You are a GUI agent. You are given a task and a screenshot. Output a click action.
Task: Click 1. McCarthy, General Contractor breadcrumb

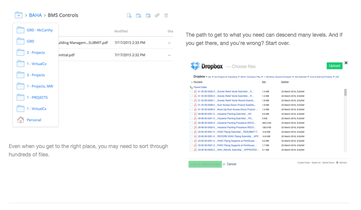click(x=277, y=77)
